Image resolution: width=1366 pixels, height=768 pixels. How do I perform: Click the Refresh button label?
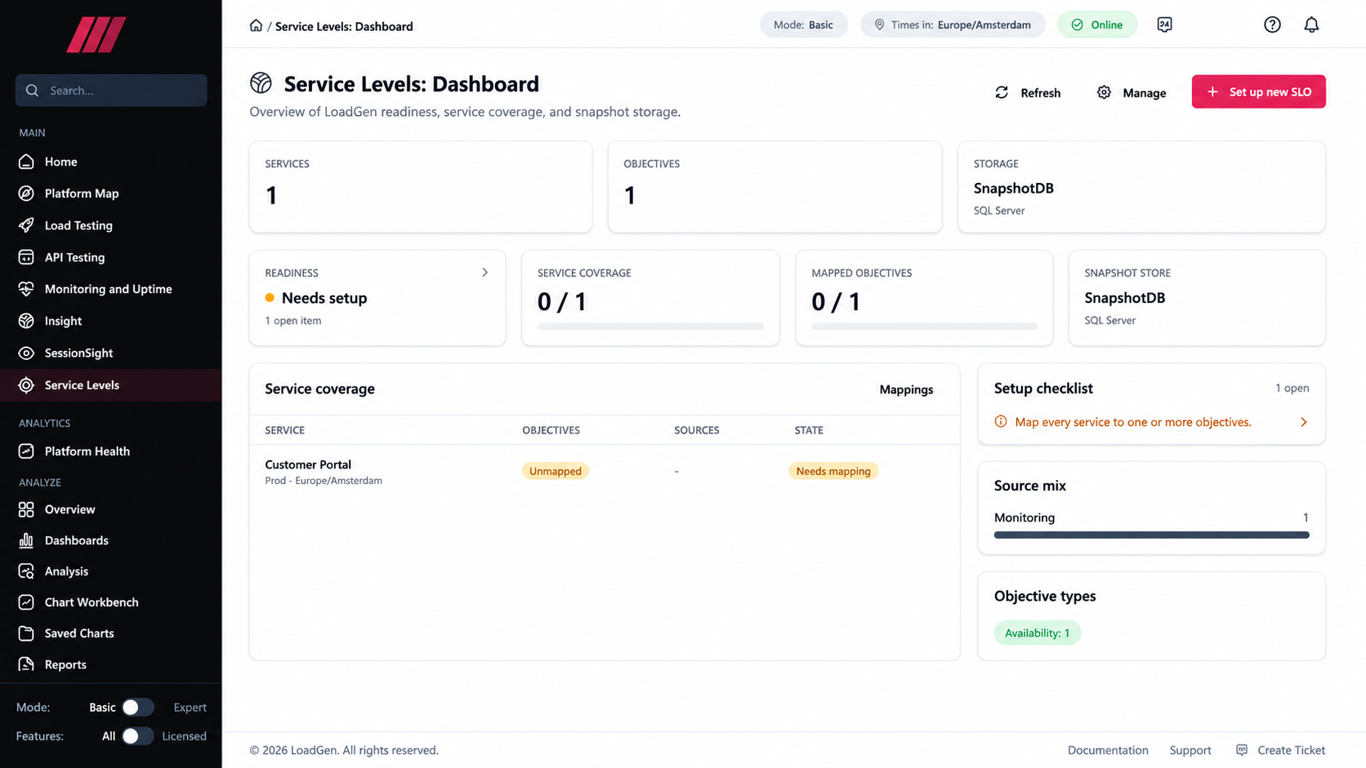pyautogui.click(x=1040, y=93)
